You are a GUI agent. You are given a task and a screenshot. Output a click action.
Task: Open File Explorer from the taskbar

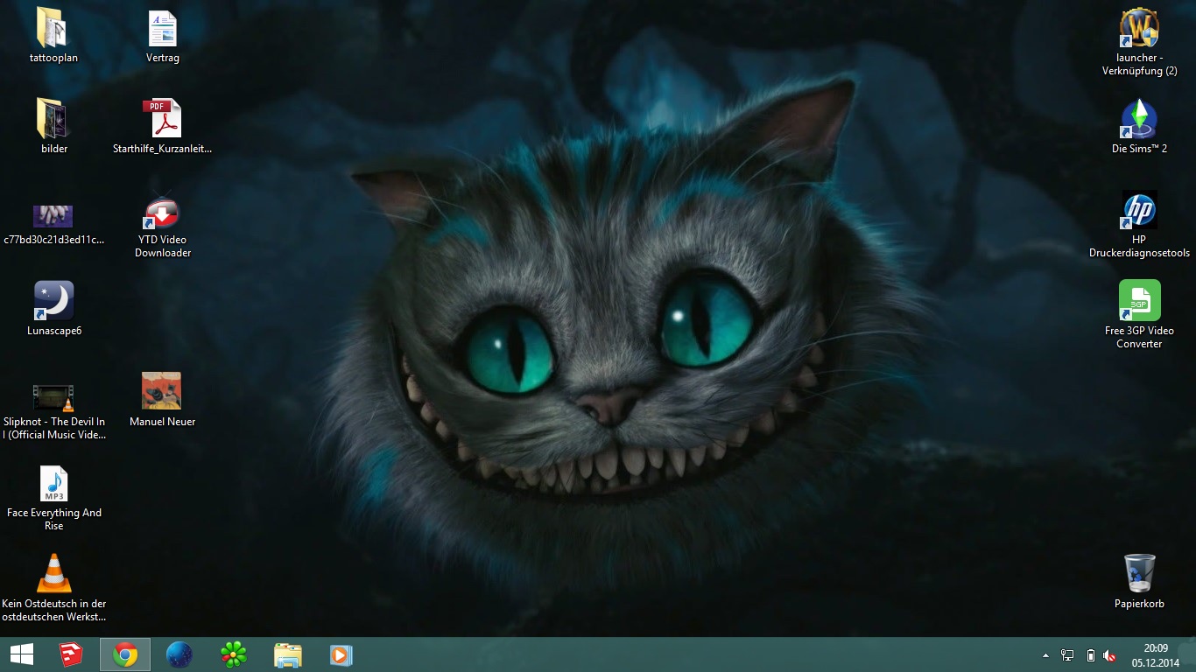[x=287, y=654]
